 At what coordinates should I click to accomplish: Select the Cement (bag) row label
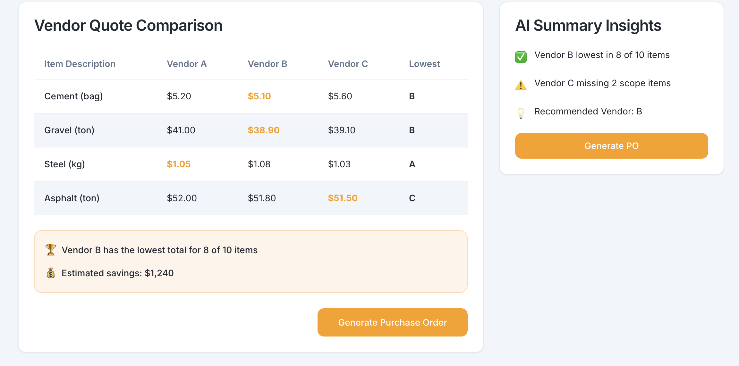click(73, 96)
